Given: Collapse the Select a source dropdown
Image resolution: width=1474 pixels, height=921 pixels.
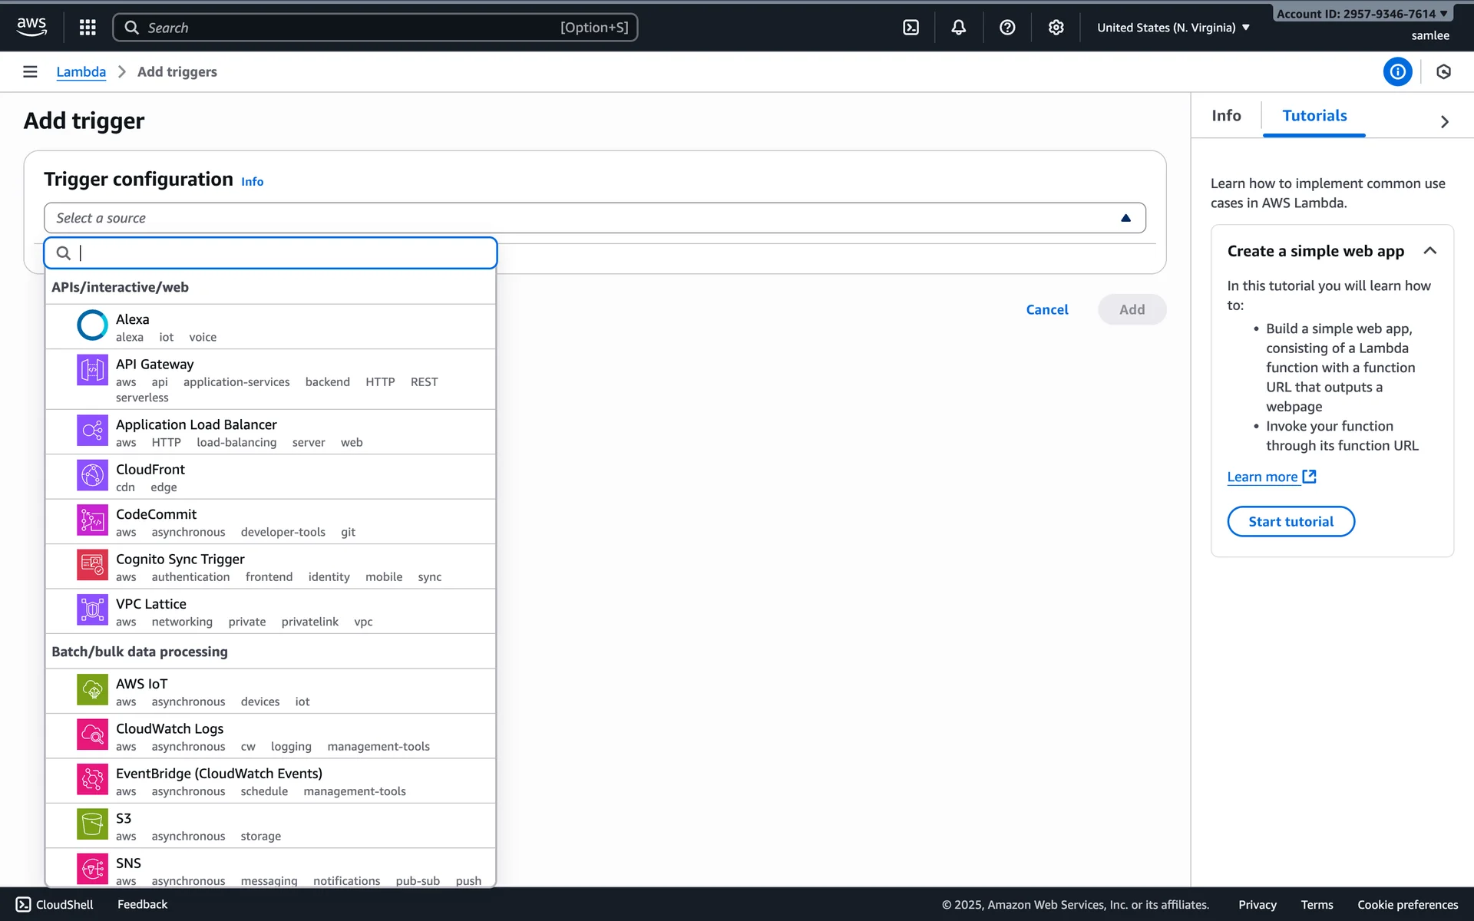Looking at the screenshot, I should tap(1125, 218).
